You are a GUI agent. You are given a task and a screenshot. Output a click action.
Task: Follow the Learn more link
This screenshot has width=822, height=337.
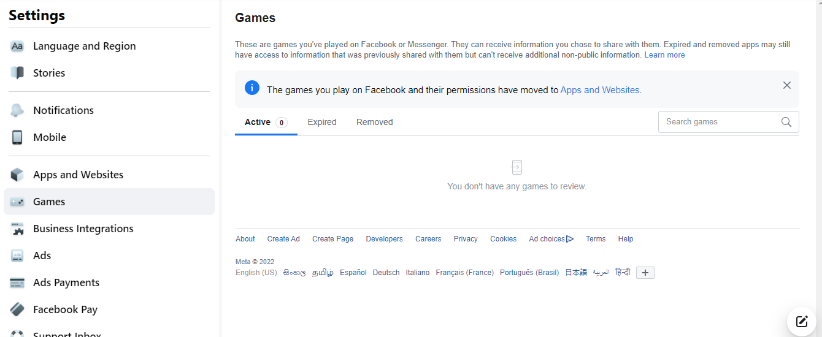pyautogui.click(x=664, y=55)
